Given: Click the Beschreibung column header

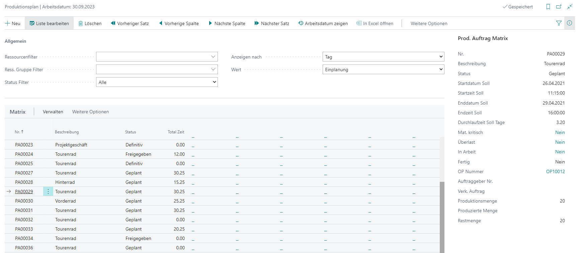Looking at the screenshot, I should pos(67,132).
